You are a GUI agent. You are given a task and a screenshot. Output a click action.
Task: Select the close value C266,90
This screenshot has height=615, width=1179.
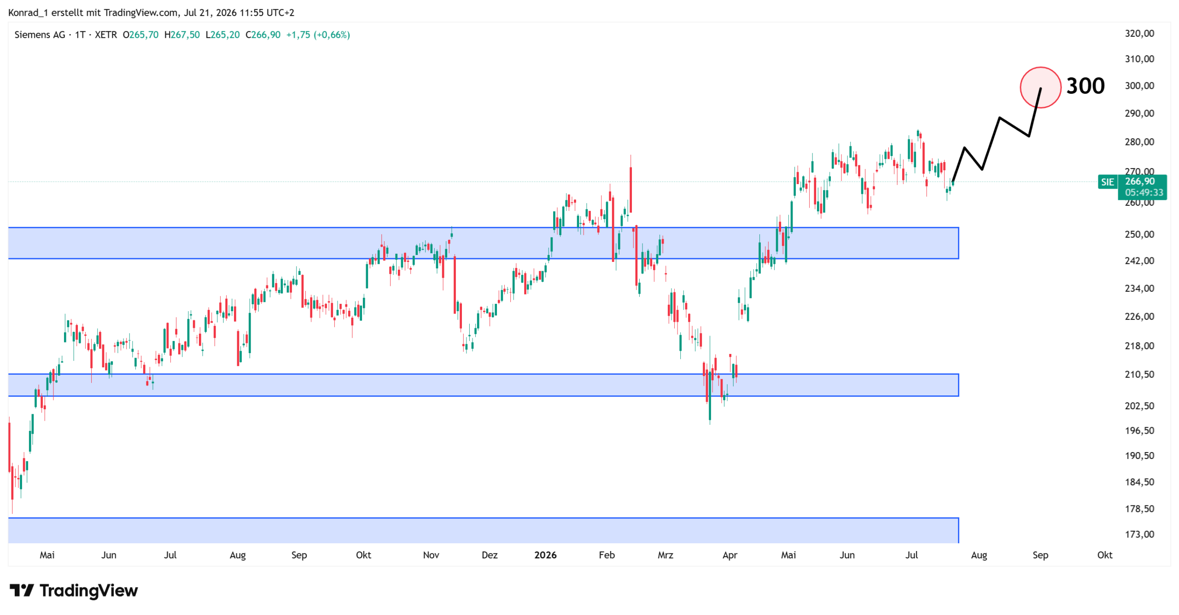point(263,35)
